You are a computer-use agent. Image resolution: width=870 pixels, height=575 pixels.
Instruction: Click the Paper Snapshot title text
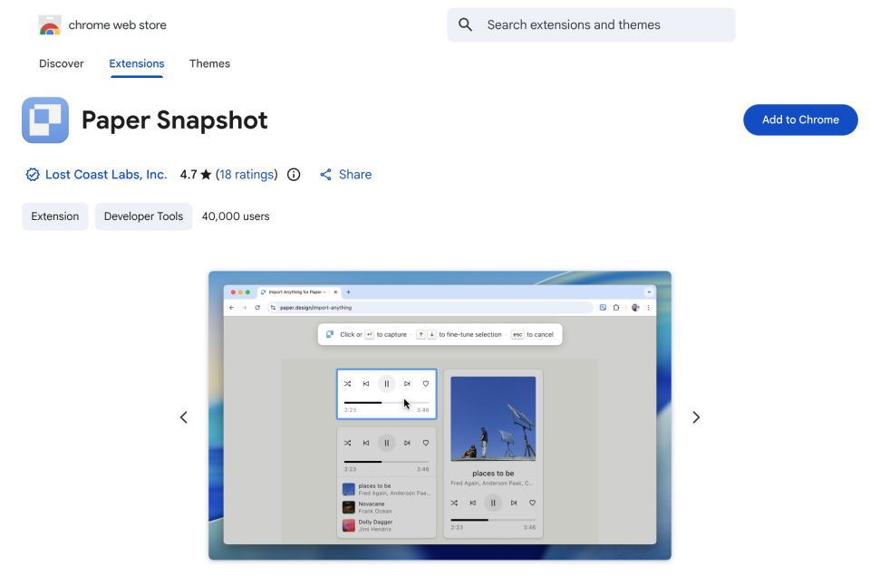coord(174,120)
